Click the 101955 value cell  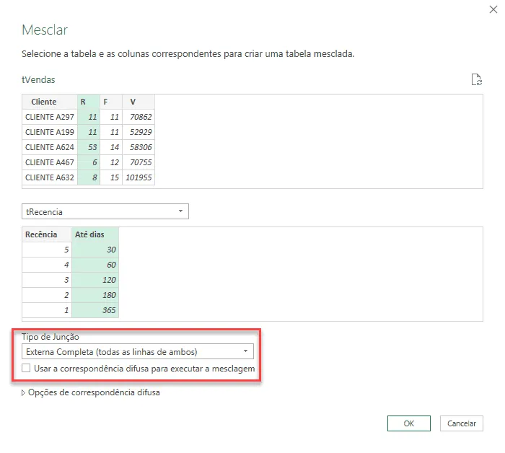coord(139,177)
